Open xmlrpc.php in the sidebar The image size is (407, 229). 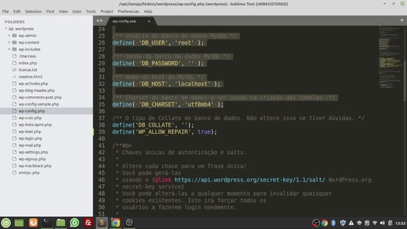(29, 172)
